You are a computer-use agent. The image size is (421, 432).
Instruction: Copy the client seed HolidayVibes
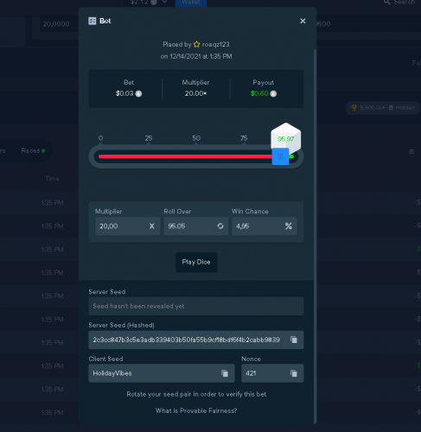coord(225,373)
